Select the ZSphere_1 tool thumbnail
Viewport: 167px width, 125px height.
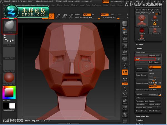(x=142, y=37)
